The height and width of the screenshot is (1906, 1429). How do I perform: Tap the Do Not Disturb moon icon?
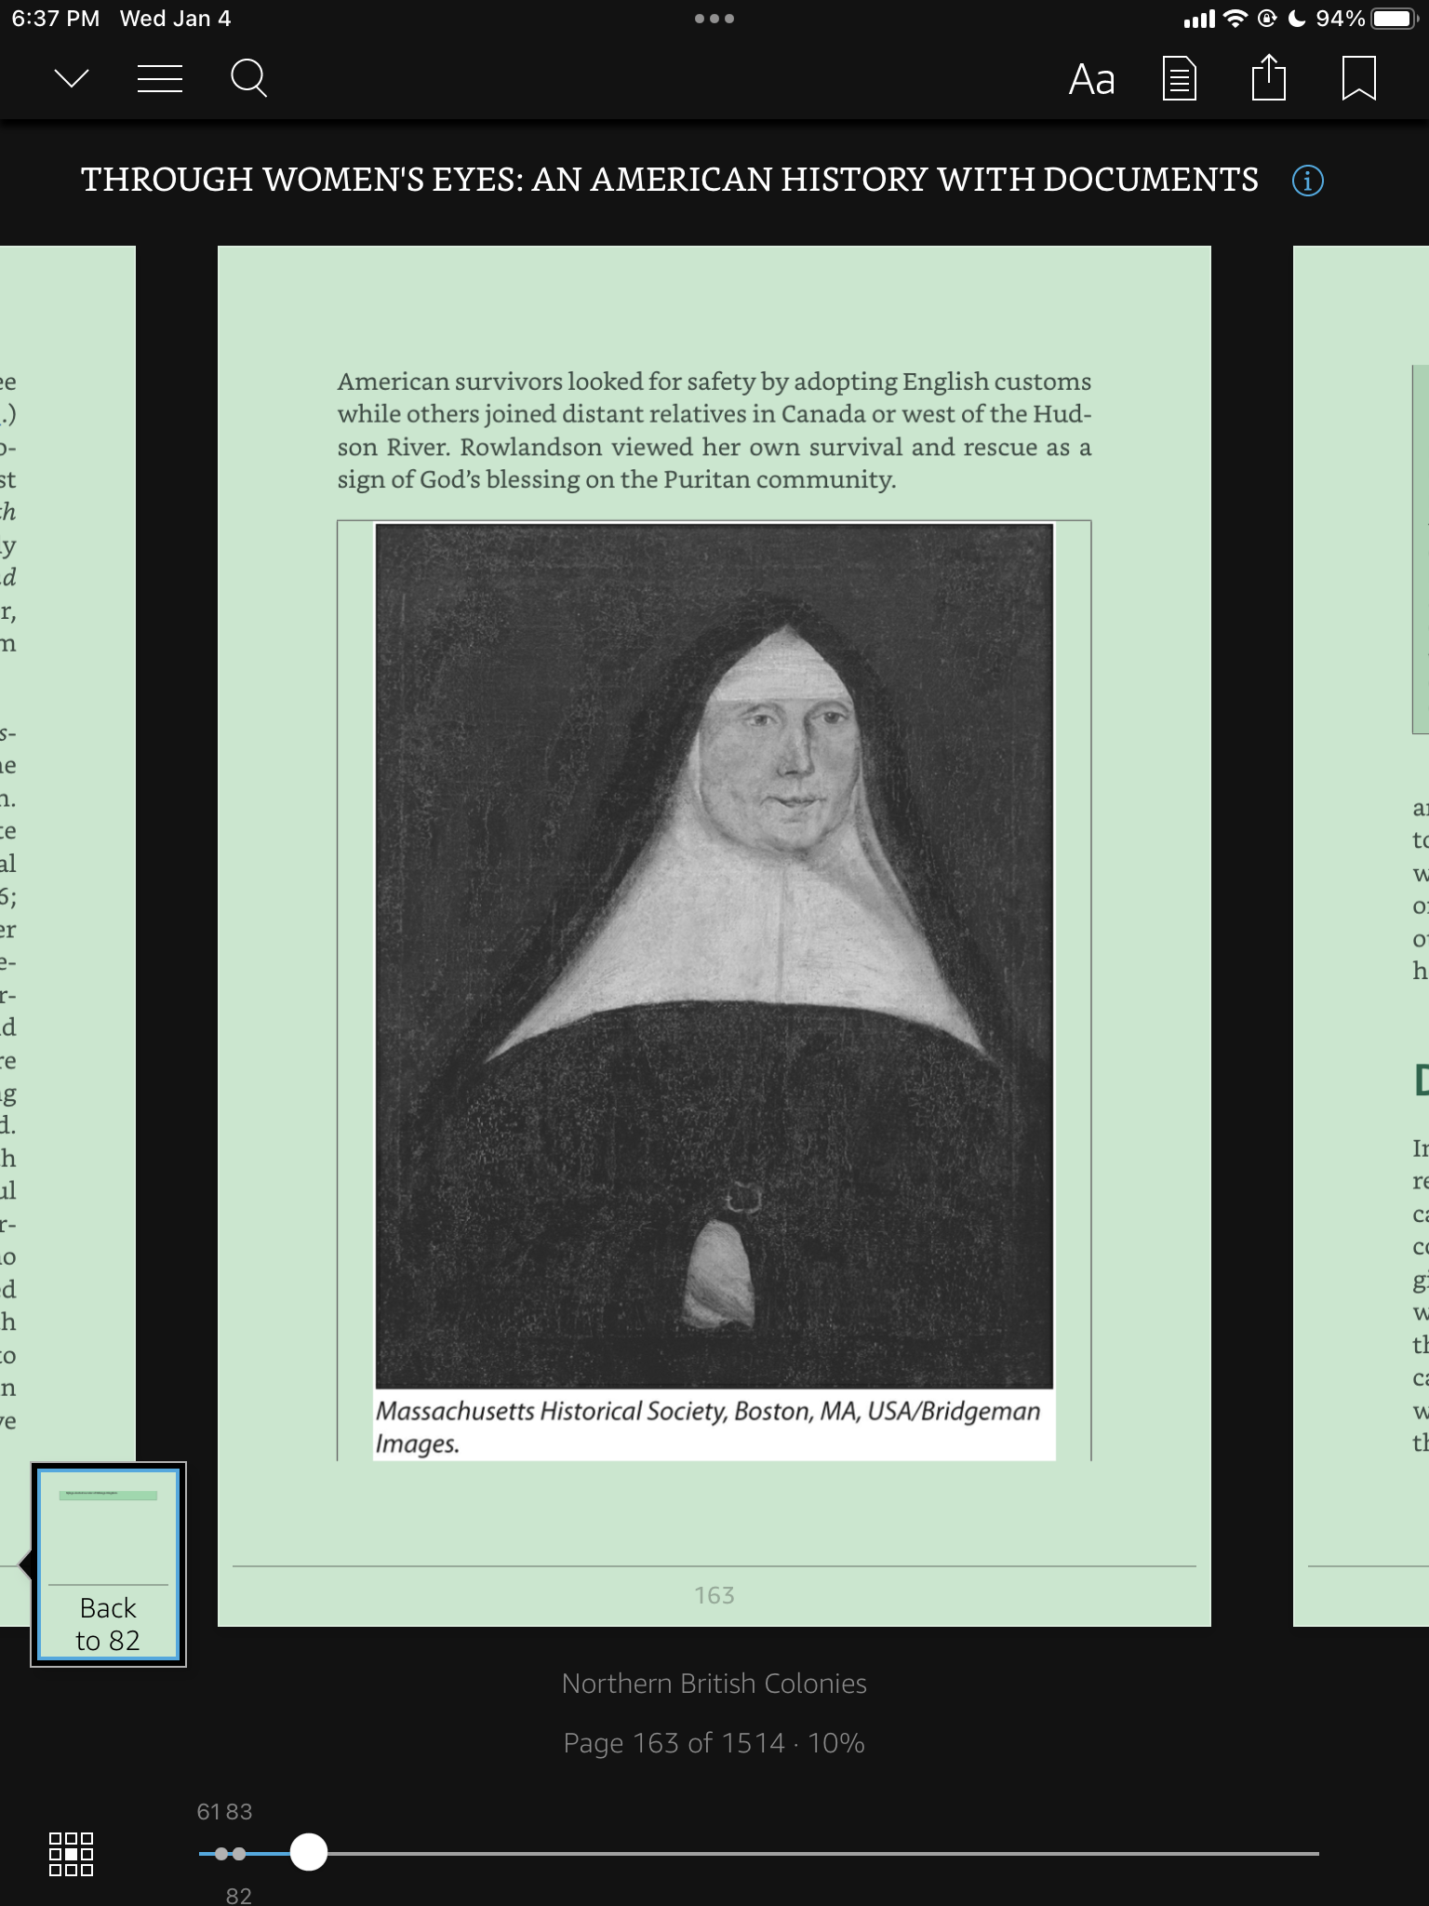(x=1296, y=19)
